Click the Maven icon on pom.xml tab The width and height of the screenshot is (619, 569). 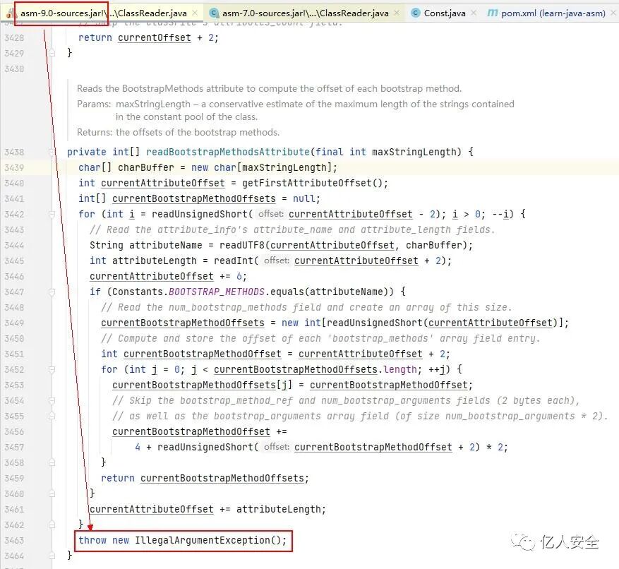click(x=492, y=13)
